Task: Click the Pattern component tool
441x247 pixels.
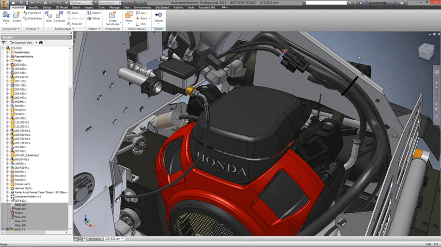Action: coord(94,13)
